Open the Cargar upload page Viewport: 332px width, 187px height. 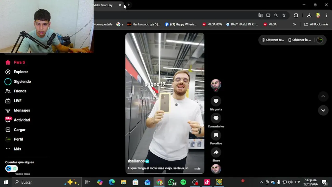(x=15, y=130)
